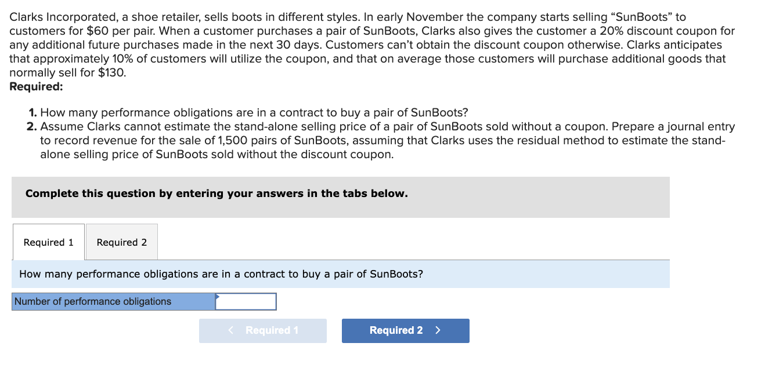Click the bold "2." list number
This screenshot has height=372, width=765.
tap(33, 126)
